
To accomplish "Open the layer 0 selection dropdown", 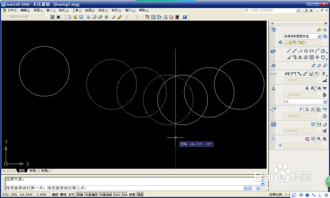I will click(x=325, y=42).
